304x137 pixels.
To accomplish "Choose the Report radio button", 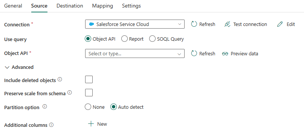I will point(124,39).
